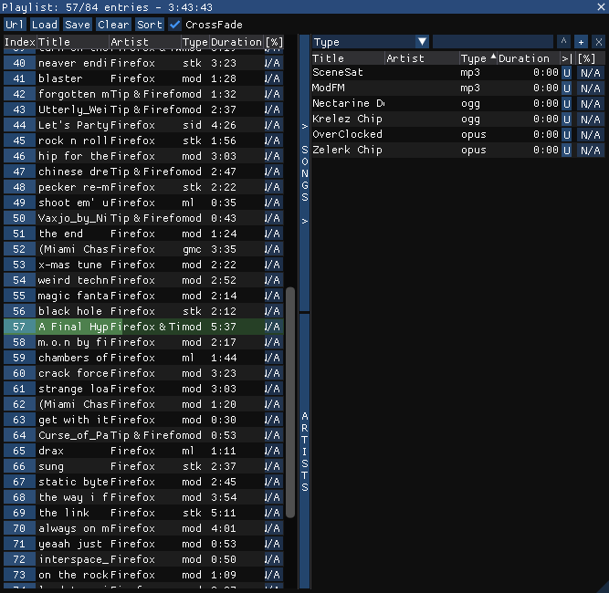This screenshot has height=593, width=609.
Task: Click the caret ^ filter button
Action: (563, 42)
